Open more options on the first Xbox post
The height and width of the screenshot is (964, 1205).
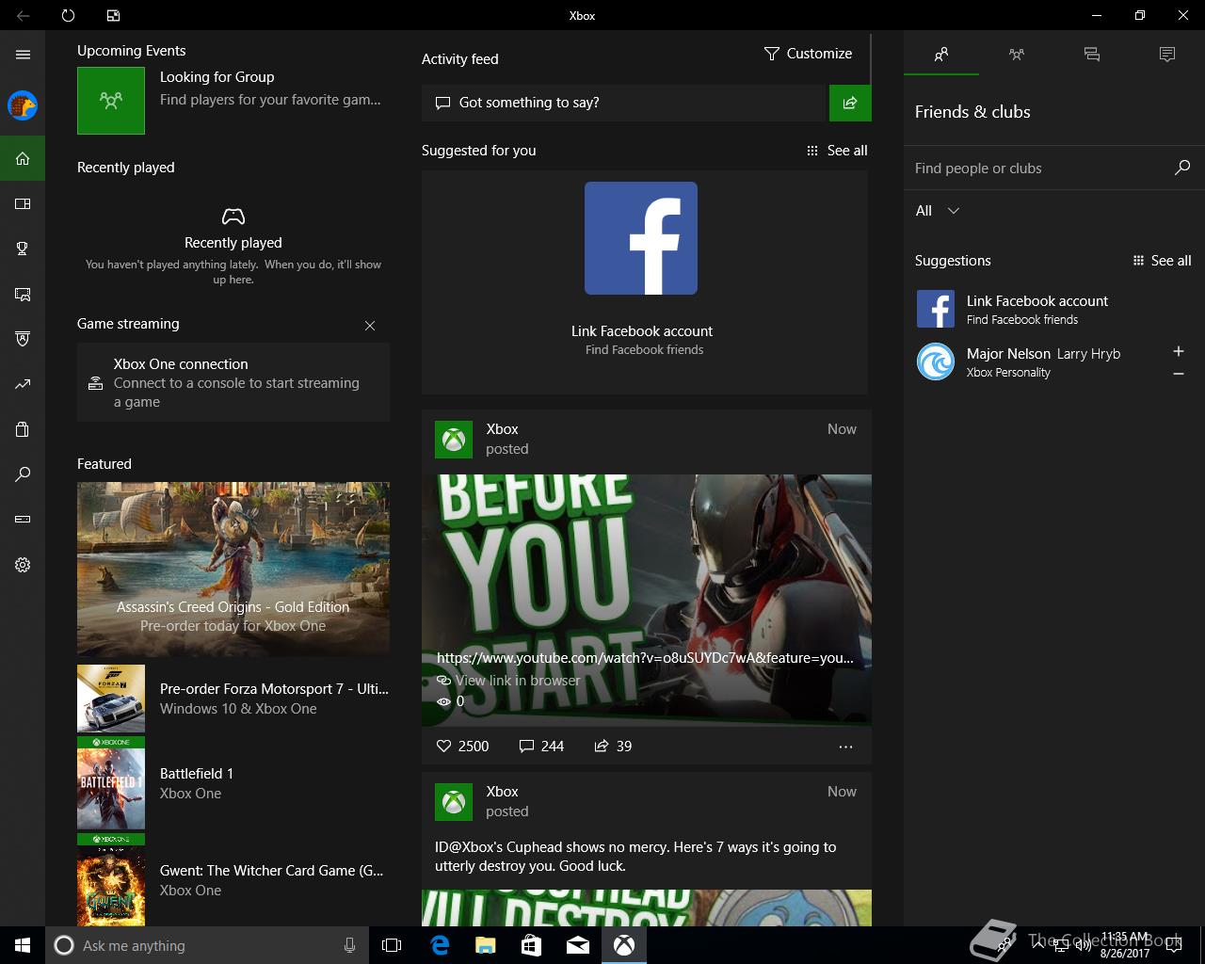point(845,747)
